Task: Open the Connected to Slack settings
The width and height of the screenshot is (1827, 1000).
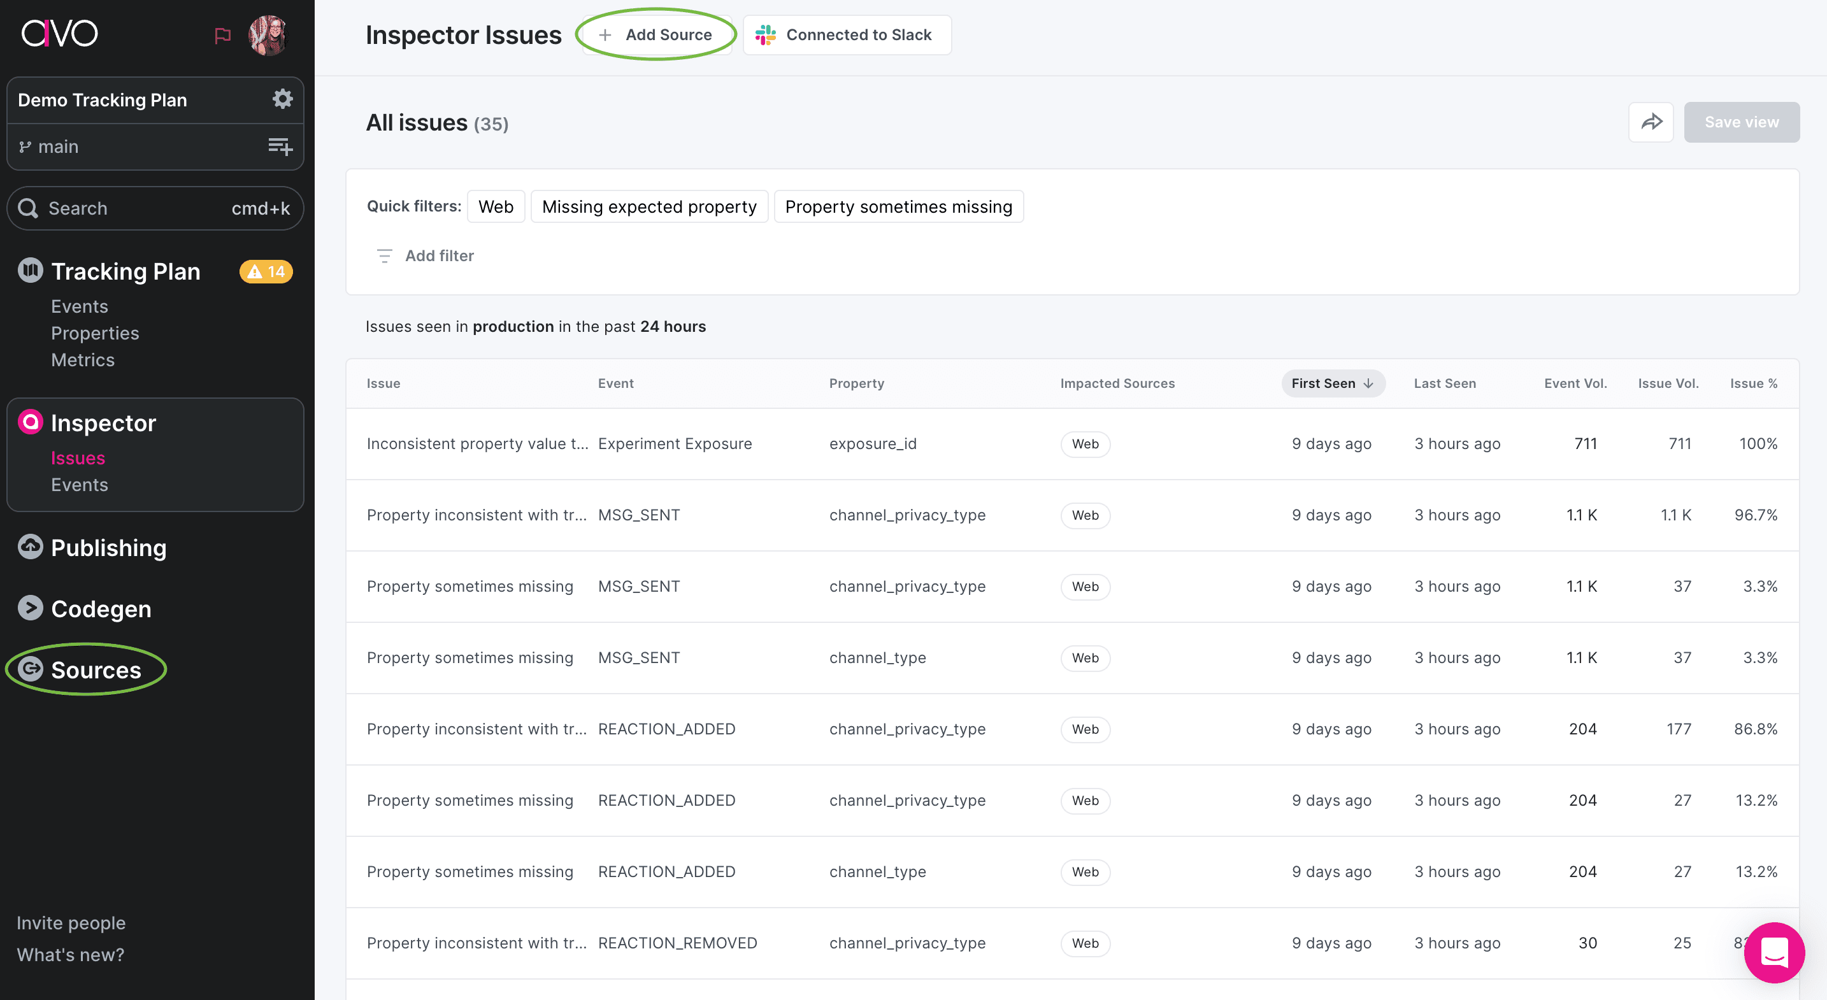Action: click(847, 34)
